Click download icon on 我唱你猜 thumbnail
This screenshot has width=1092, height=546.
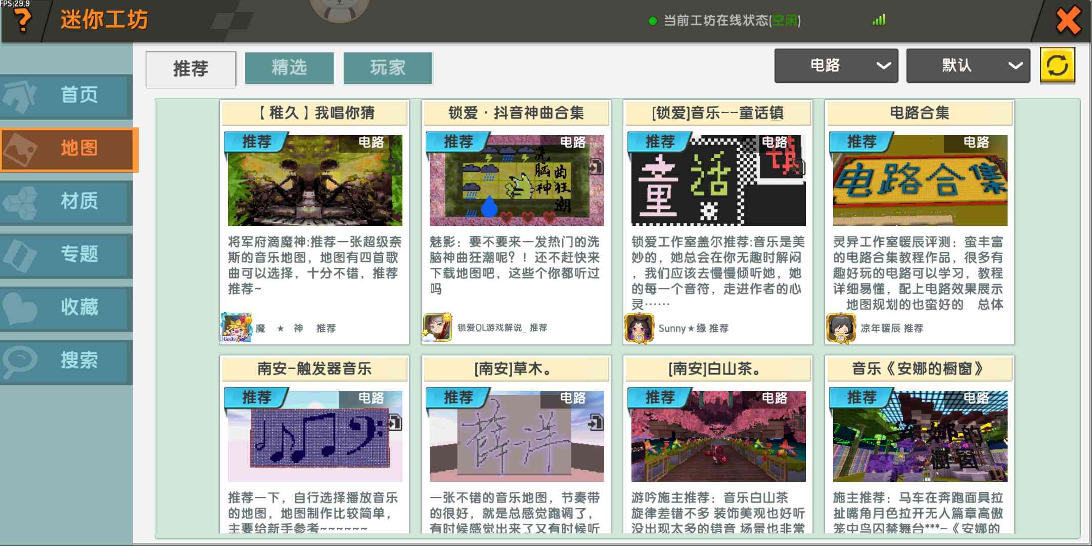(x=395, y=167)
